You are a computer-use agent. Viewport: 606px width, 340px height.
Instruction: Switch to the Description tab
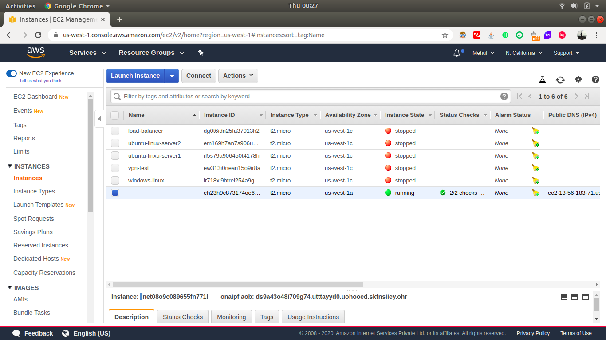tap(131, 317)
